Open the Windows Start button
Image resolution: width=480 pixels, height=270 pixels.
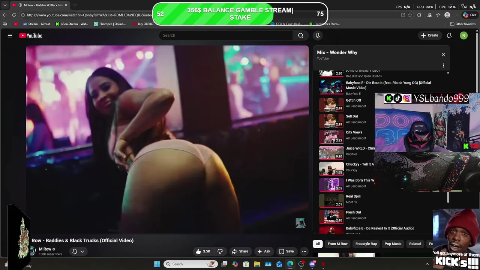tap(157, 264)
